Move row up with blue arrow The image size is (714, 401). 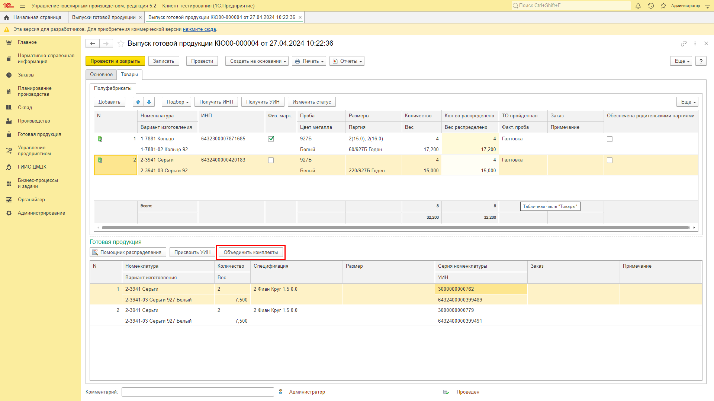coord(138,102)
